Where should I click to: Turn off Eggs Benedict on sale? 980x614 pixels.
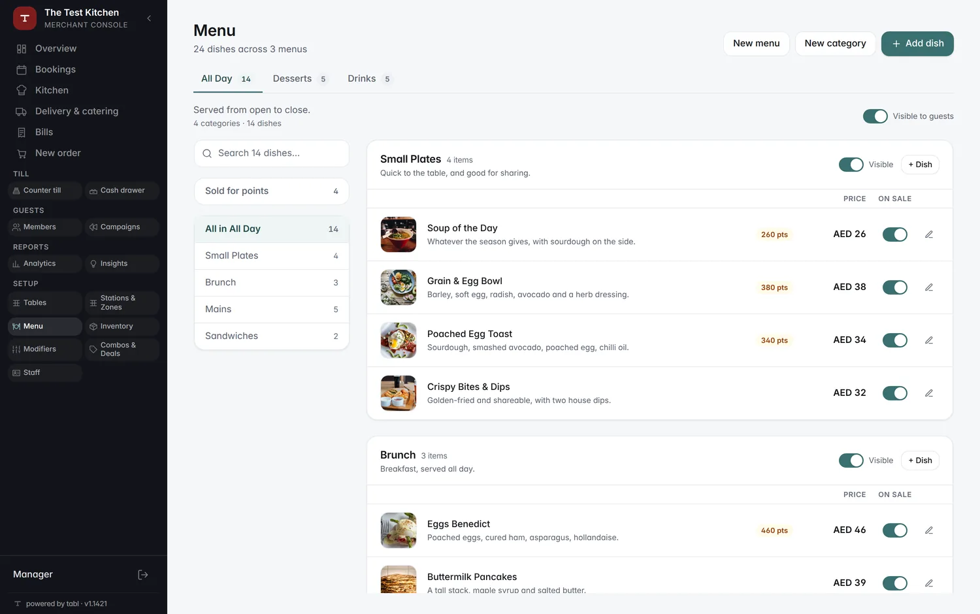(895, 530)
